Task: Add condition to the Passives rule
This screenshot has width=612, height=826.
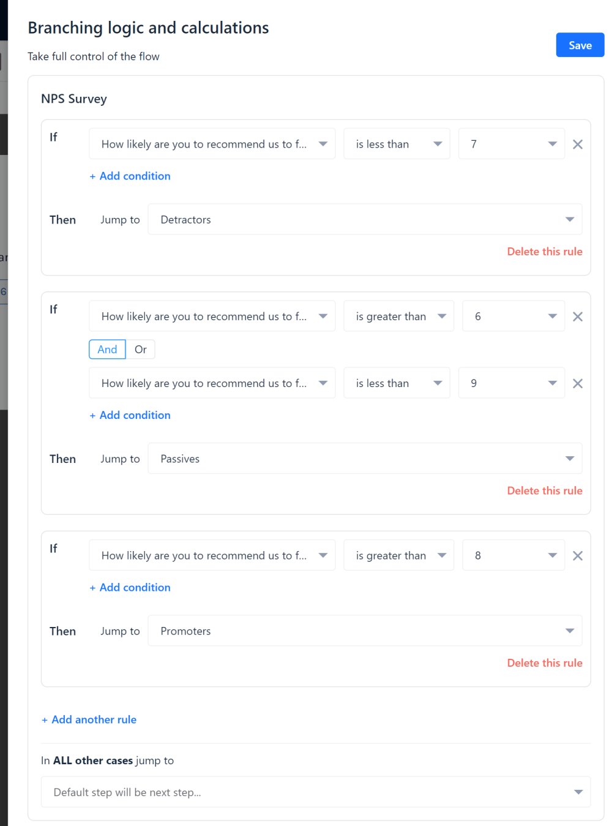Action: (130, 415)
